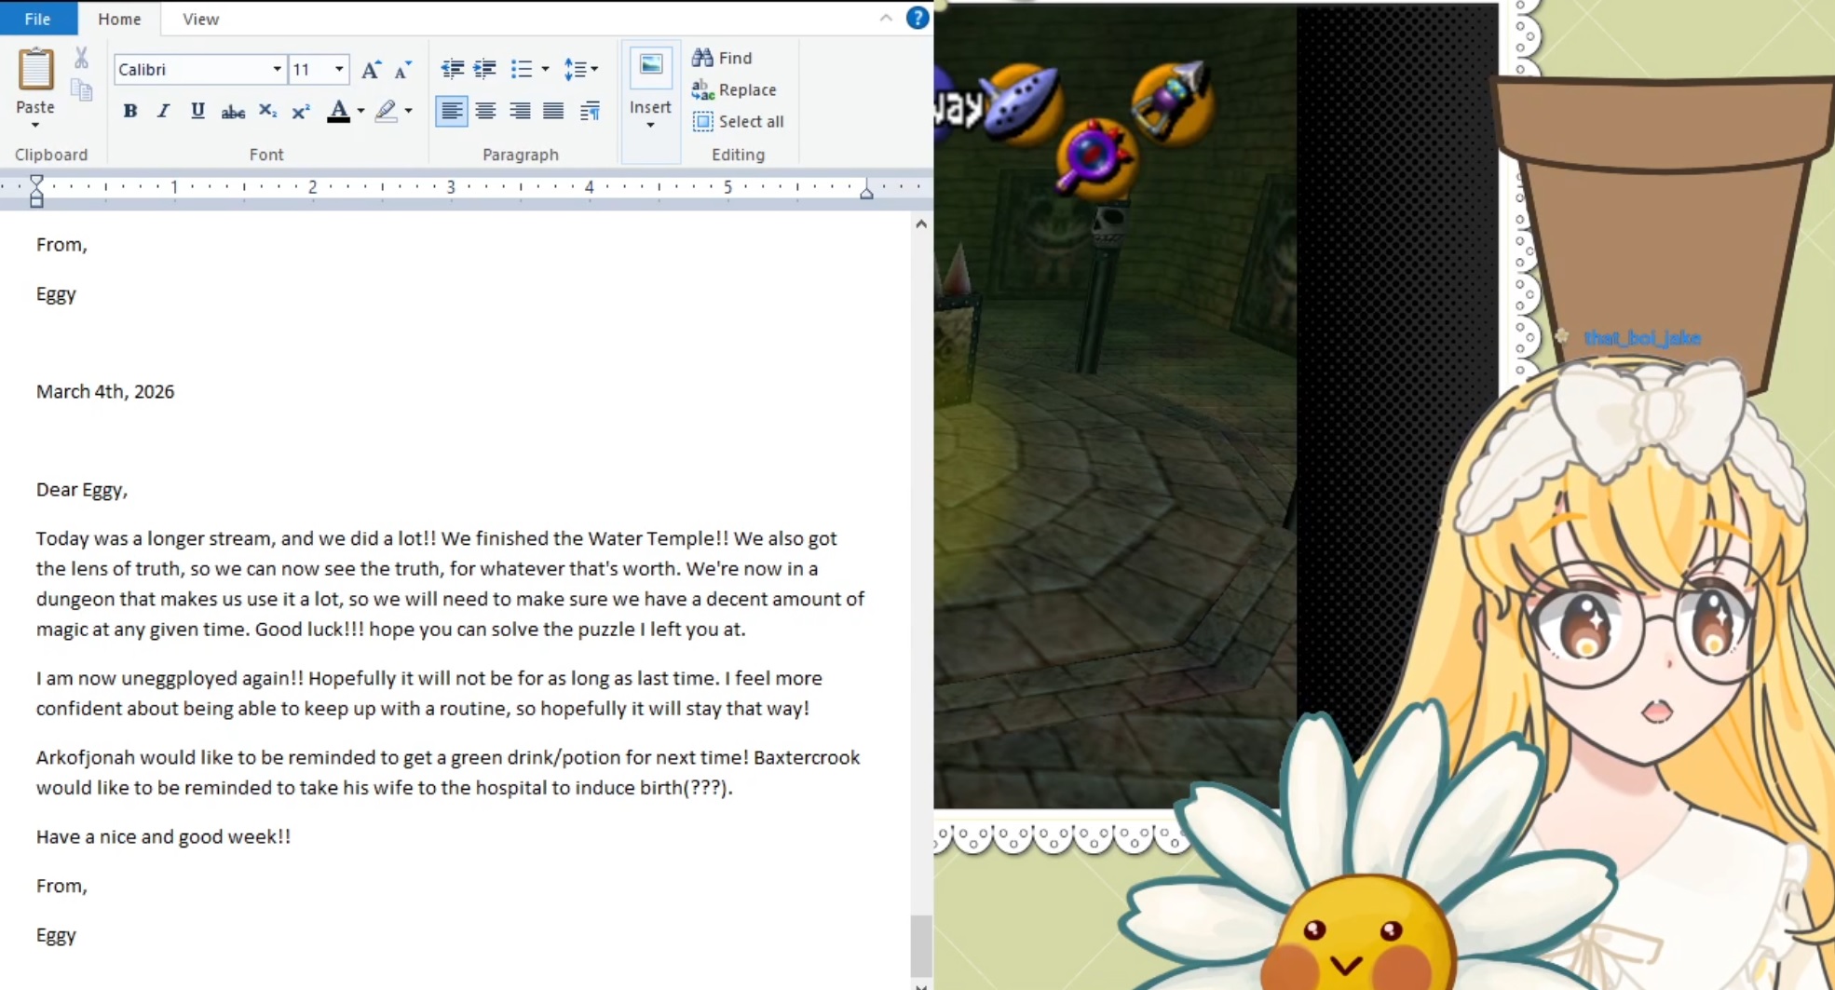Apply the text highlight color

pos(386,111)
